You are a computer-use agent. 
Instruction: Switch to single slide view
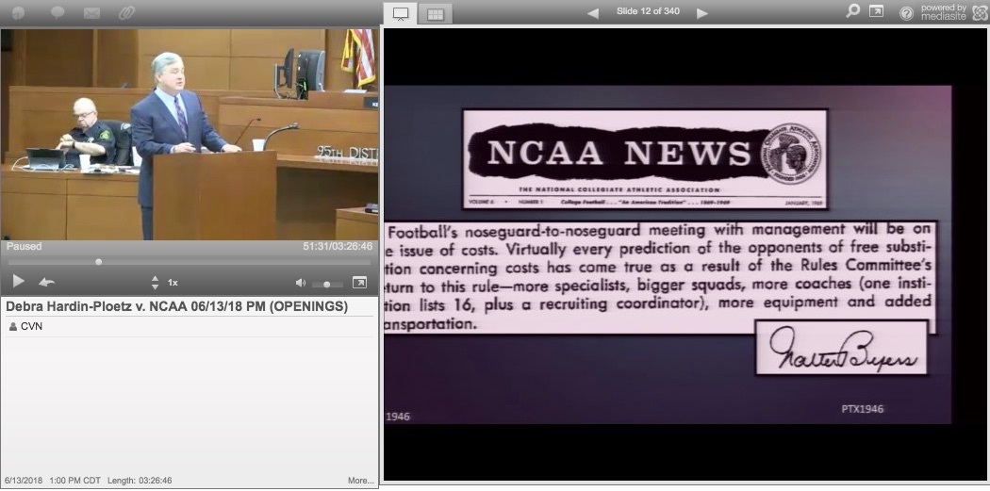[x=401, y=14]
